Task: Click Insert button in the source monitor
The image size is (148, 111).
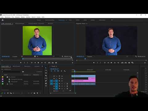Action: point(49,63)
